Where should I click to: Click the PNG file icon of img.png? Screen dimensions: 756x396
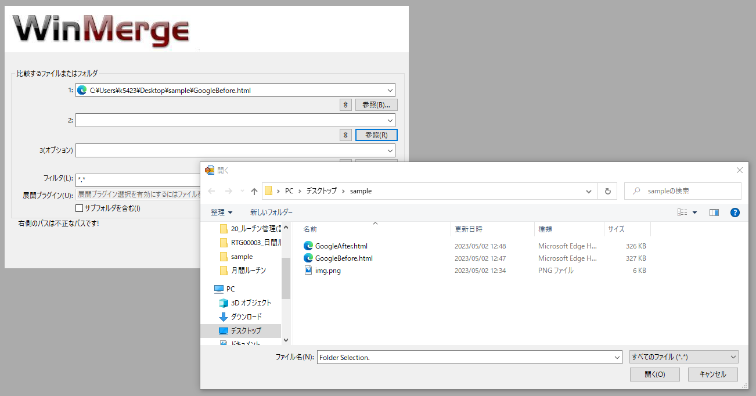click(x=308, y=270)
